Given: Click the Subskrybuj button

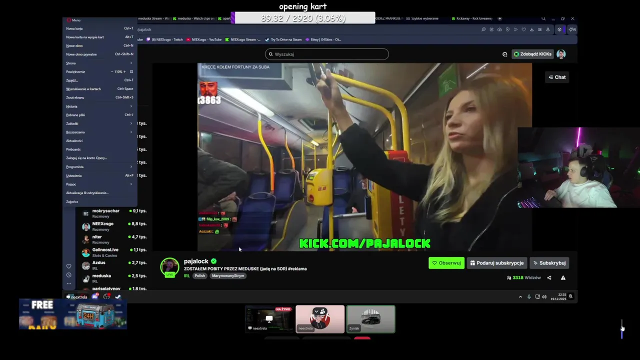Looking at the screenshot, I should point(549,263).
